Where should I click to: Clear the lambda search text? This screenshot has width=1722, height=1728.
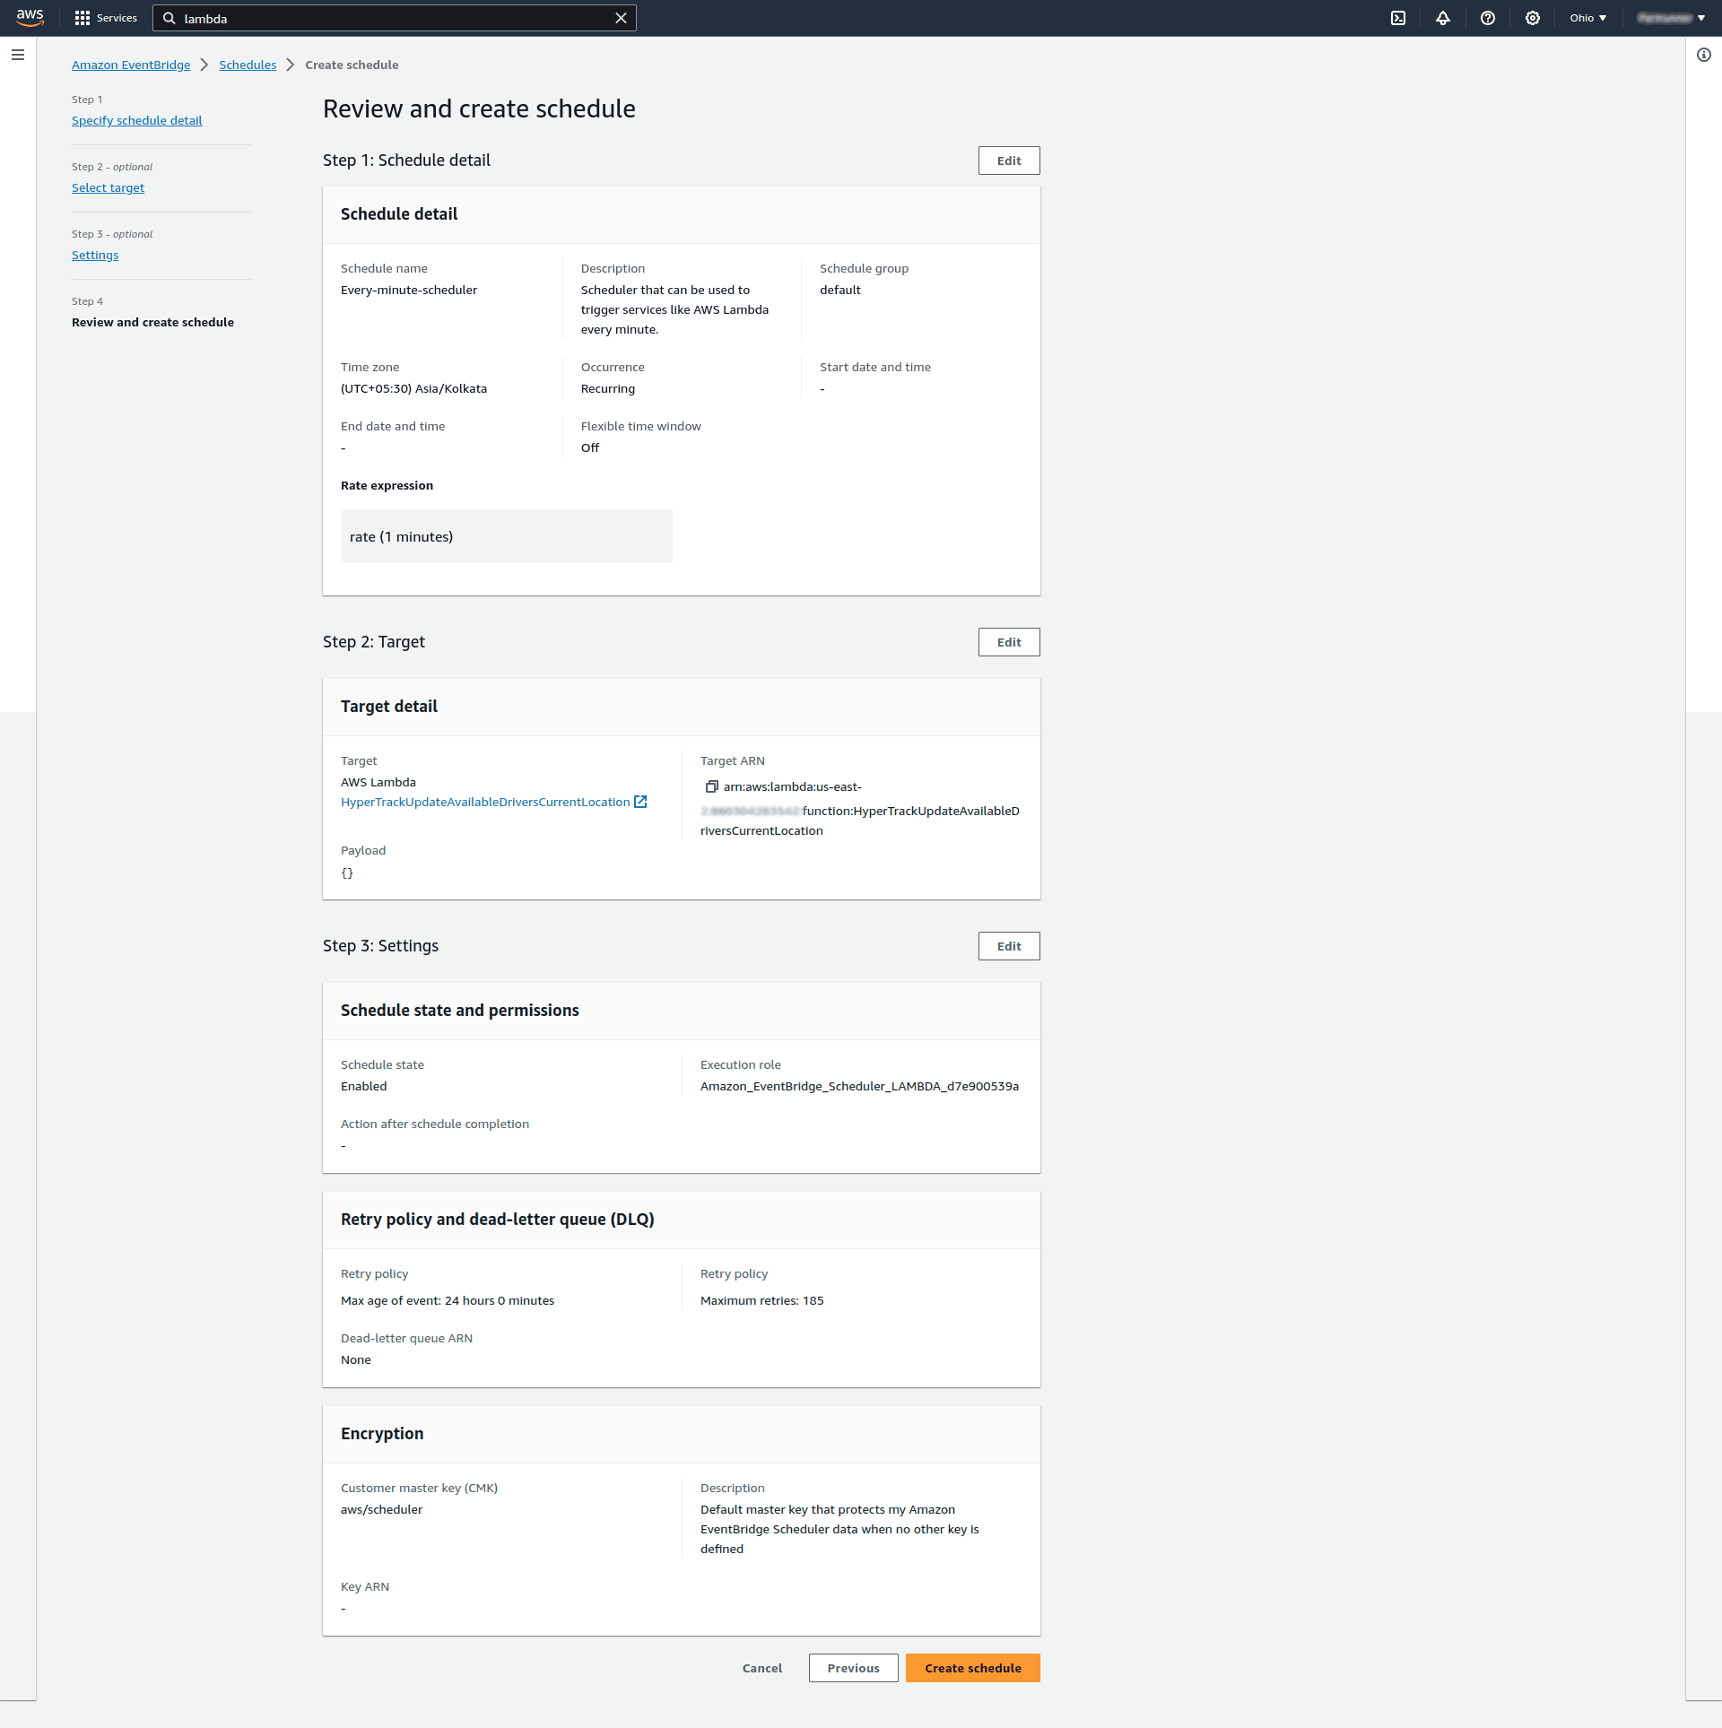point(621,18)
